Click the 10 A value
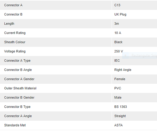The height and width of the screenshot is (132, 157). click(118, 33)
